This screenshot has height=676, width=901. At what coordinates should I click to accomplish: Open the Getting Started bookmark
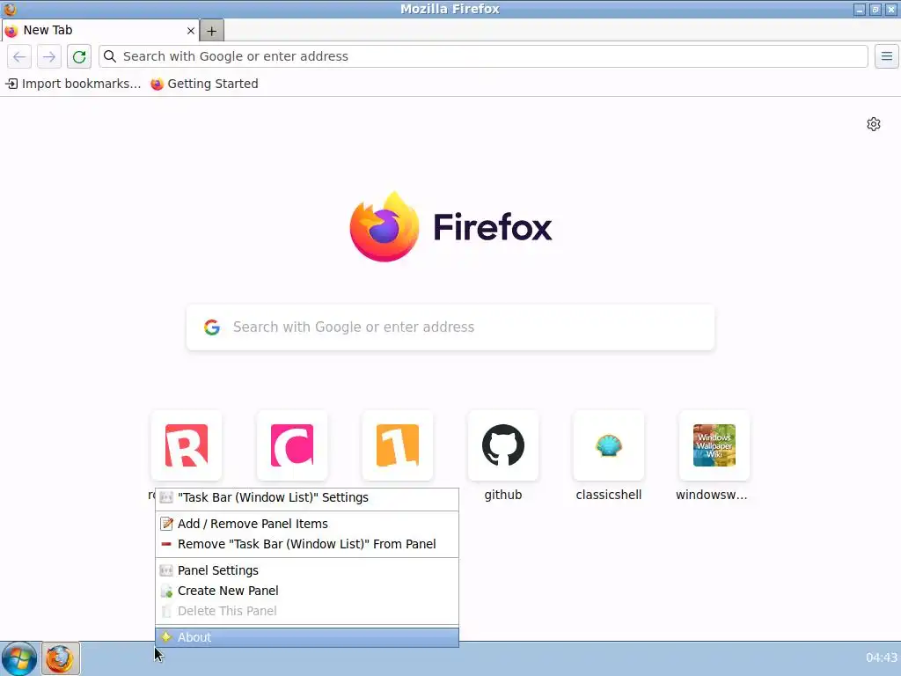(204, 84)
